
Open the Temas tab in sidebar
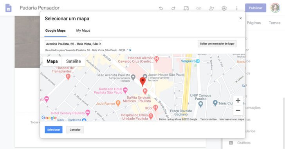[x=274, y=23]
